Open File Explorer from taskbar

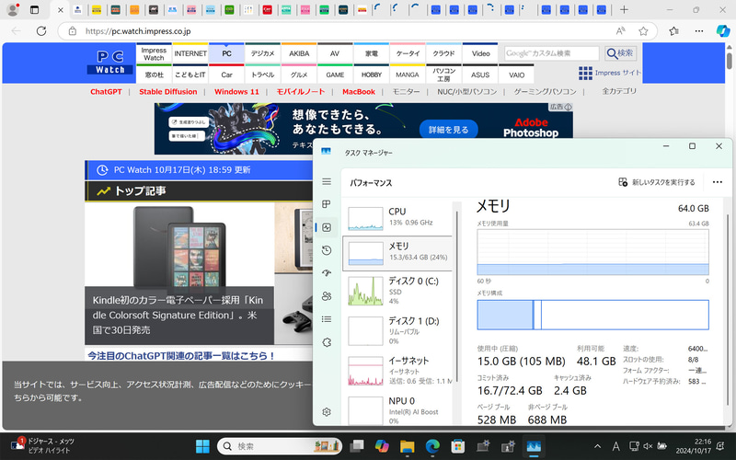407,446
